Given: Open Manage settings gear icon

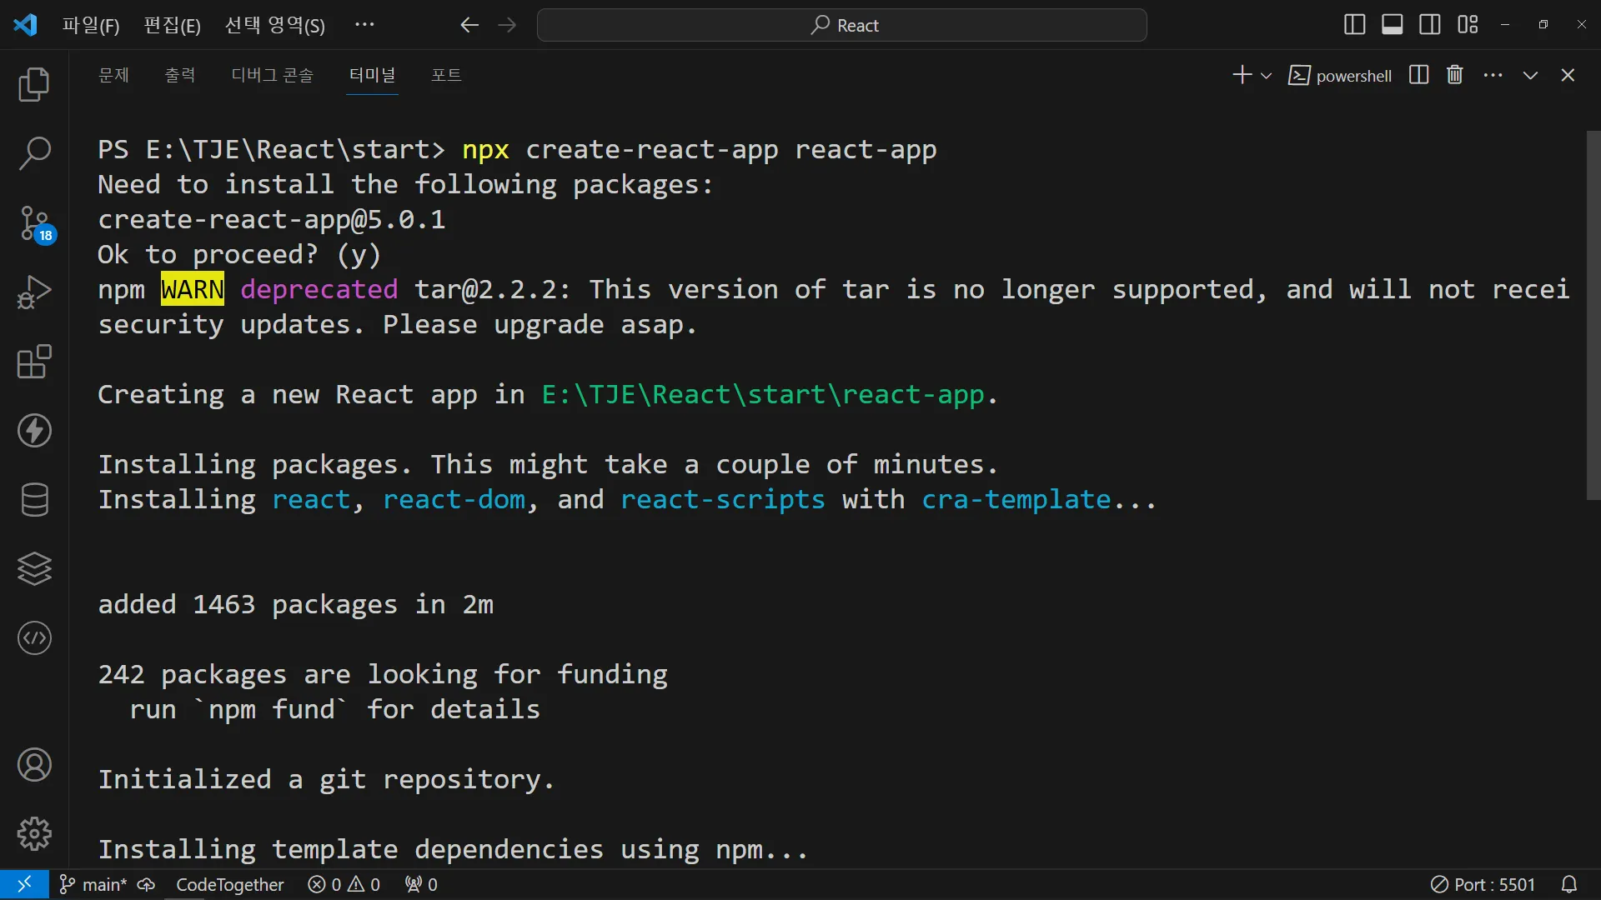Looking at the screenshot, I should tap(34, 833).
